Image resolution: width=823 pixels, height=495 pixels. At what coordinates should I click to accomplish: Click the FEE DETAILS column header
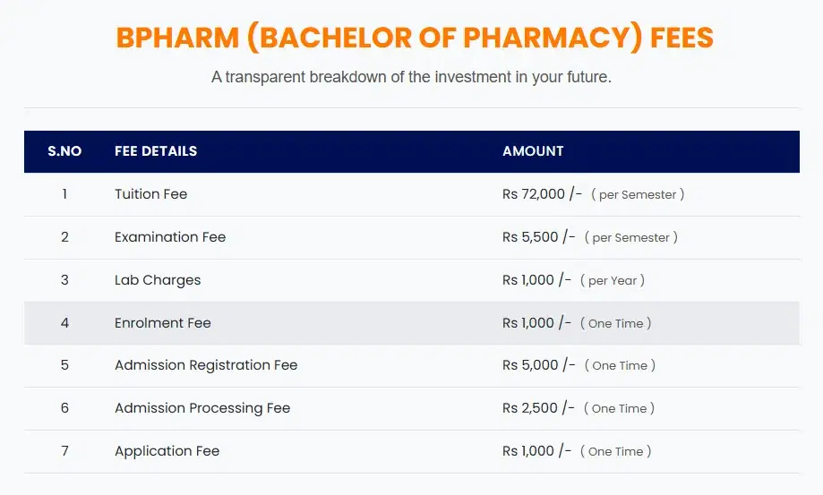pyautogui.click(x=156, y=151)
